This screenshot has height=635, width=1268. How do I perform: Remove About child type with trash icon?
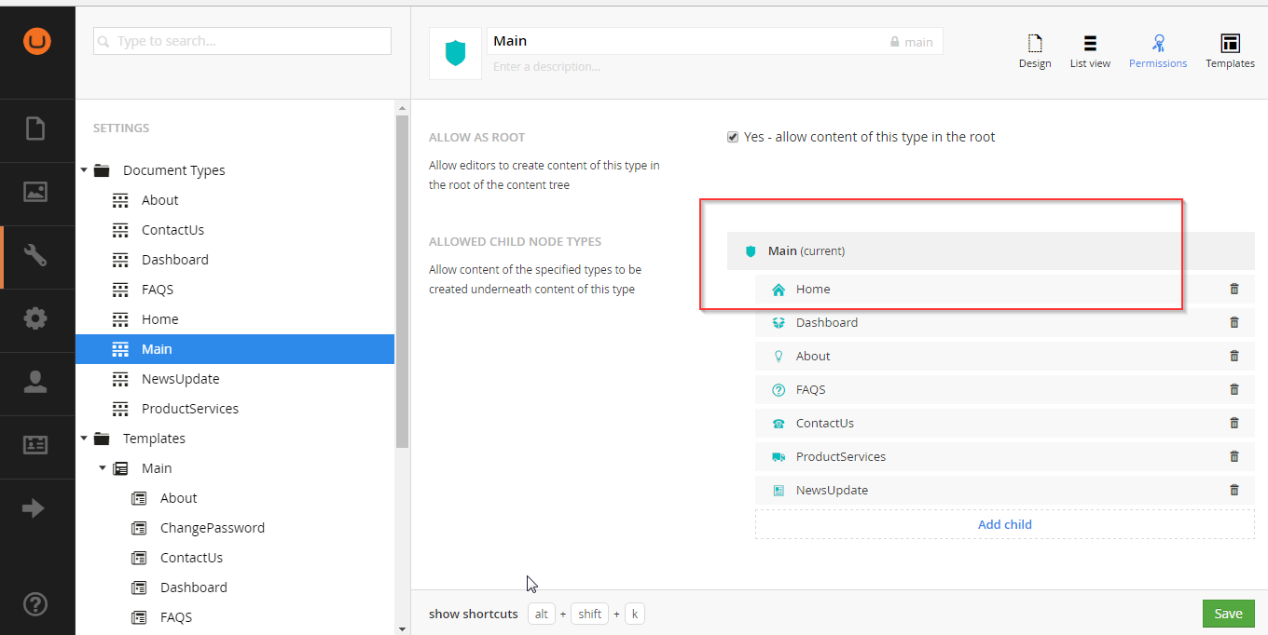tap(1234, 356)
